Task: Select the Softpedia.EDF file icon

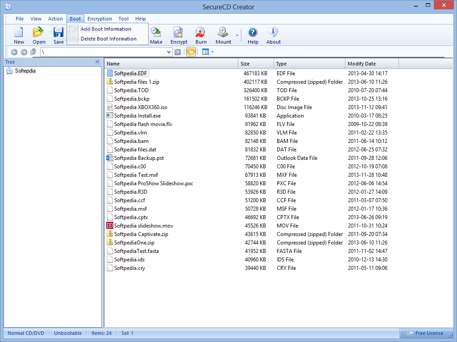Action: [110, 73]
